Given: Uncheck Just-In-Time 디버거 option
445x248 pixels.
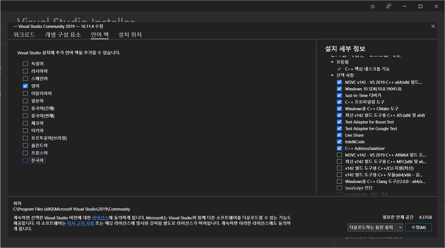Looking at the screenshot, I should click(x=339, y=95).
